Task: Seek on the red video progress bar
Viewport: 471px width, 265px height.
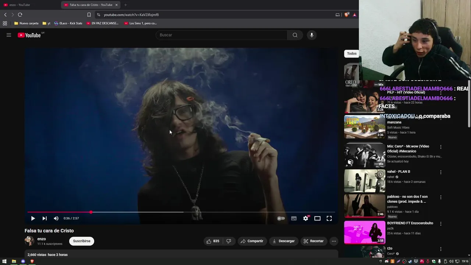Action: (181, 212)
